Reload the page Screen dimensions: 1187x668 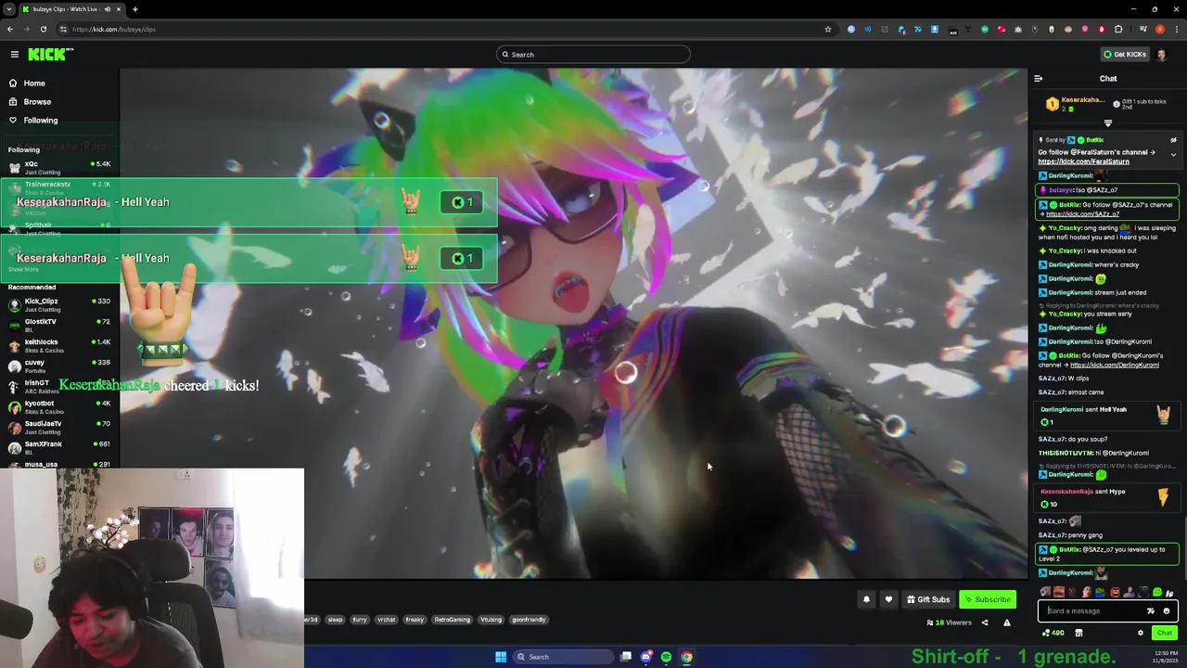43,29
